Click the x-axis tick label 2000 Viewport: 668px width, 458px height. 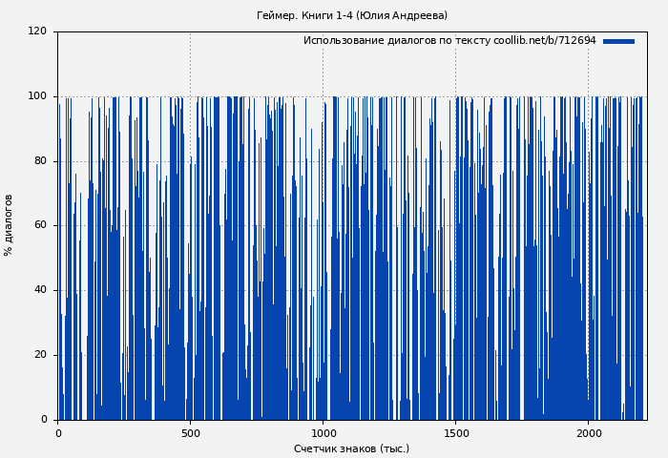(x=588, y=433)
